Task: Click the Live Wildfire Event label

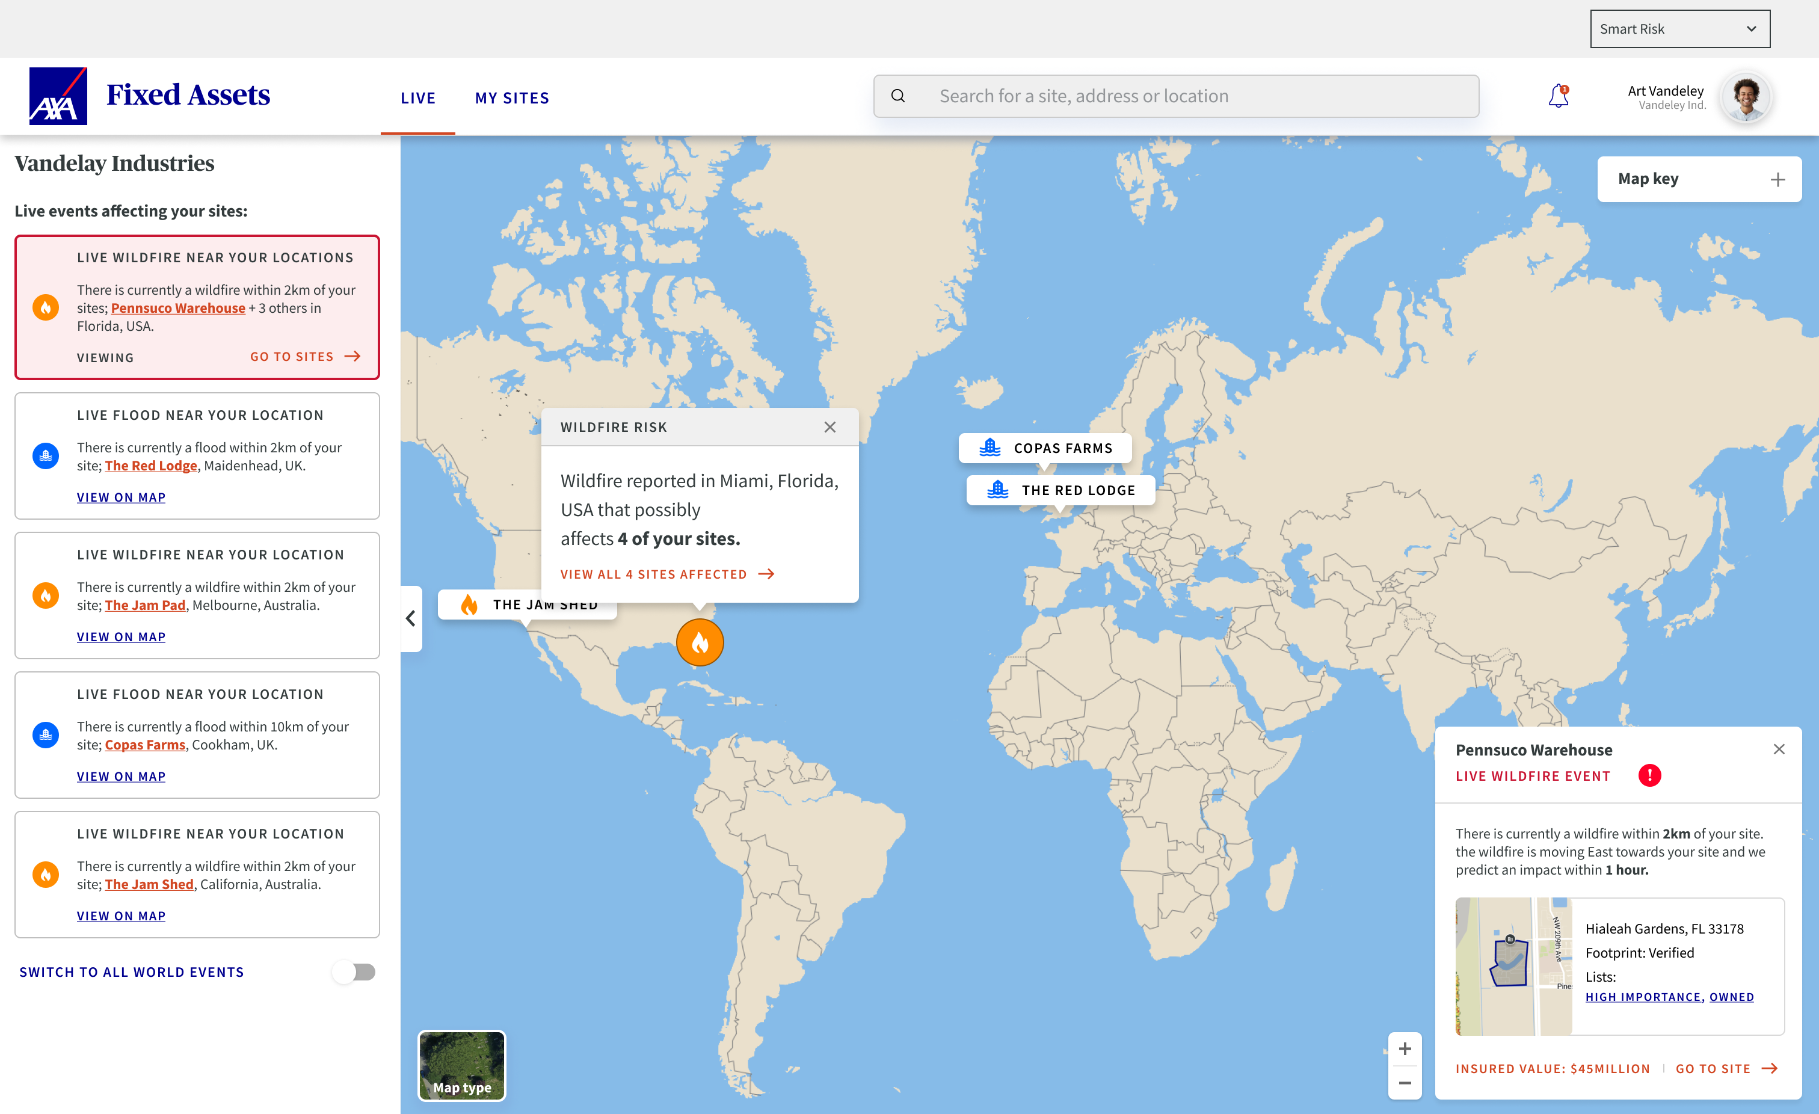Action: 1533,776
